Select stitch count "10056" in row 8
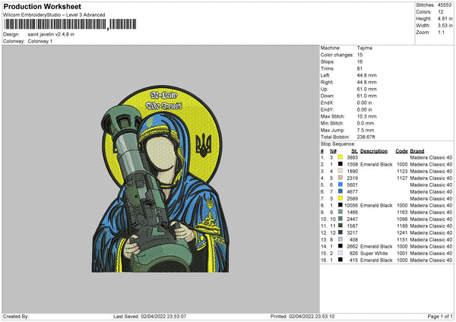This screenshot has height=322, width=456. coord(351,206)
